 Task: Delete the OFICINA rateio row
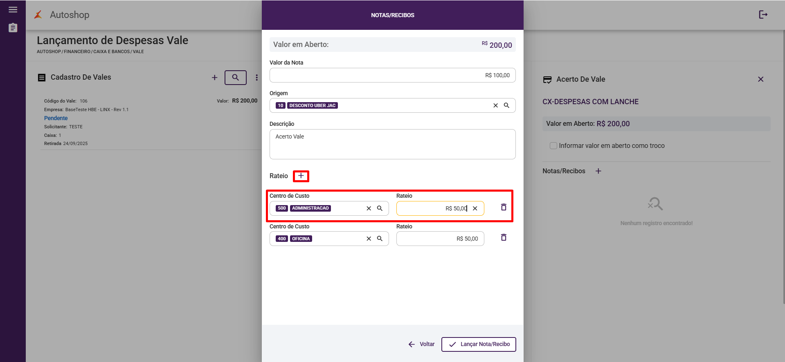pyautogui.click(x=504, y=238)
